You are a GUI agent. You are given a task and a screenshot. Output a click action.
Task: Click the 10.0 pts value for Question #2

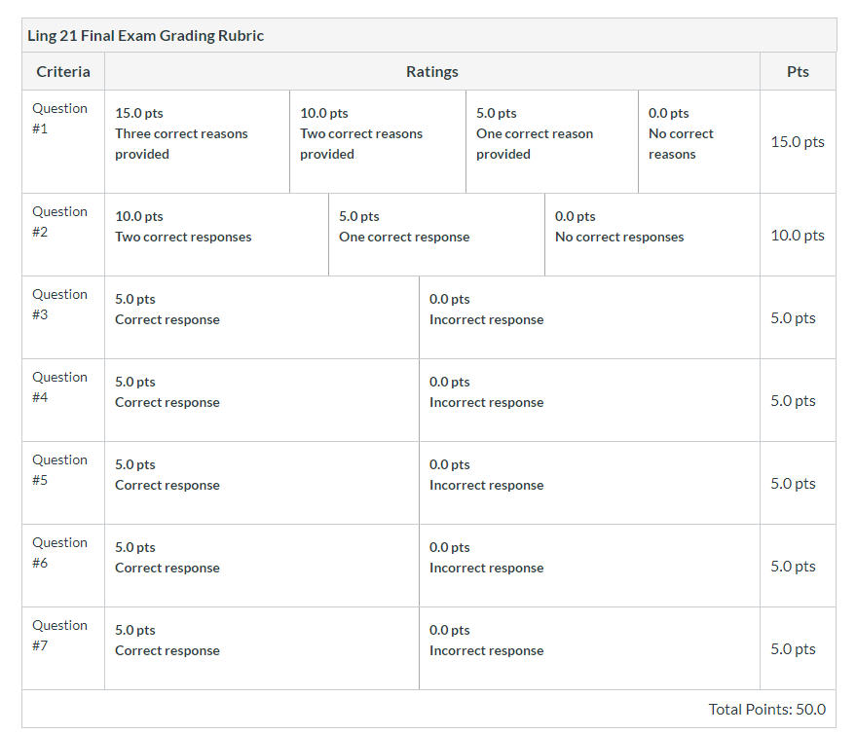click(x=798, y=236)
